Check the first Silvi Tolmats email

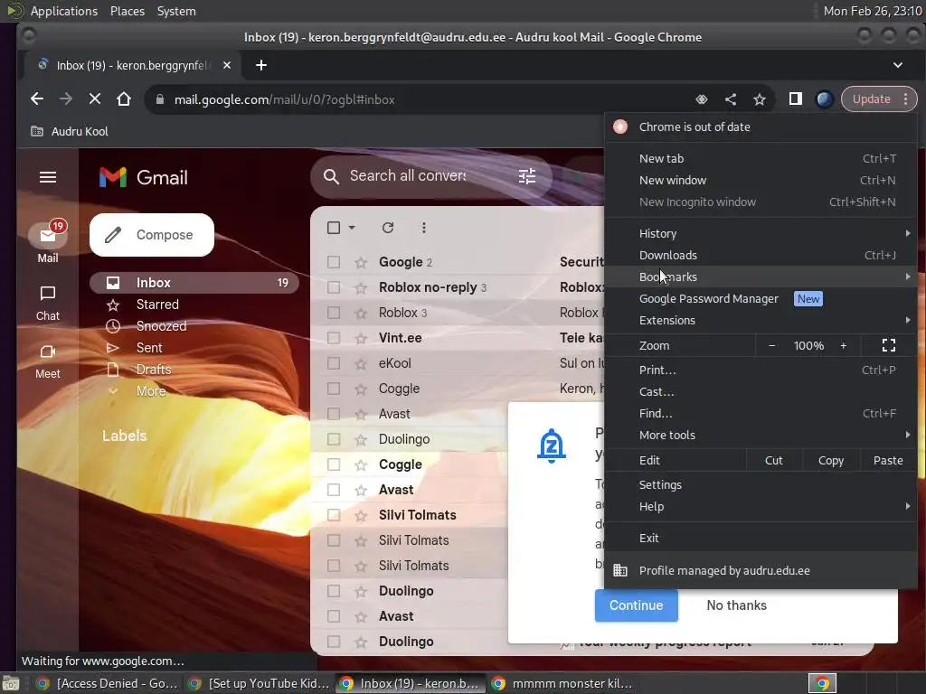click(x=334, y=515)
